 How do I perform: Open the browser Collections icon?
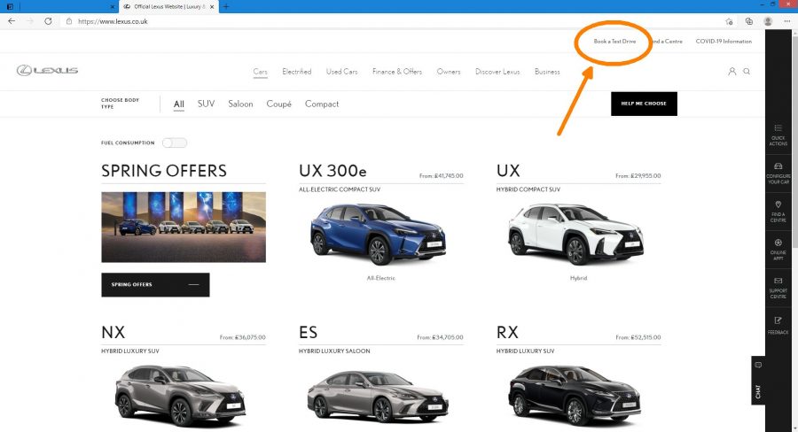click(x=748, y=21)
